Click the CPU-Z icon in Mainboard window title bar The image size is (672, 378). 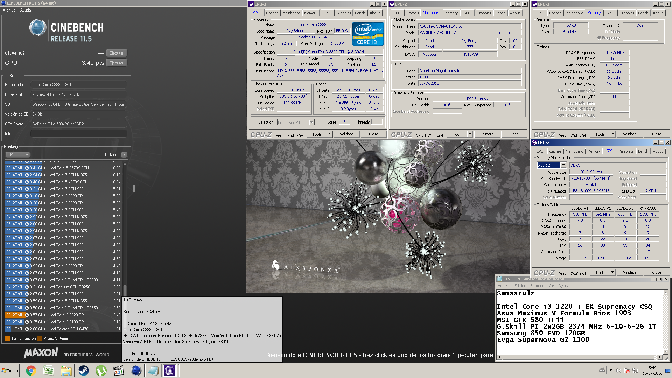tap(392, 4)
